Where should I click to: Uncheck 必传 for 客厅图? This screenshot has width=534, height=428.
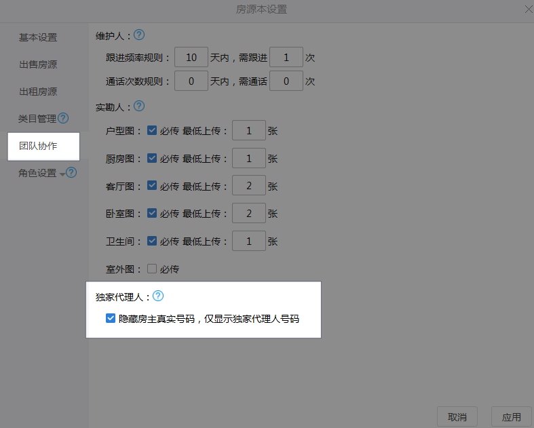152,186
